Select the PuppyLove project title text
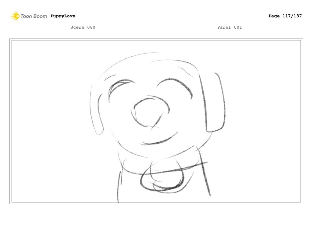The height and width of the screenshot is (242, 313). 63,16
